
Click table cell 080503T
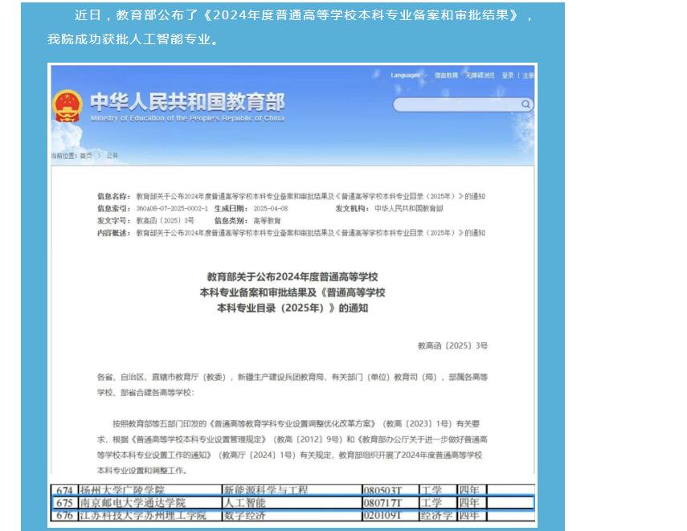pyautogui.click(x=382, y=490)
